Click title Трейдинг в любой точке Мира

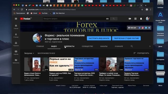[x=110, y=74]
